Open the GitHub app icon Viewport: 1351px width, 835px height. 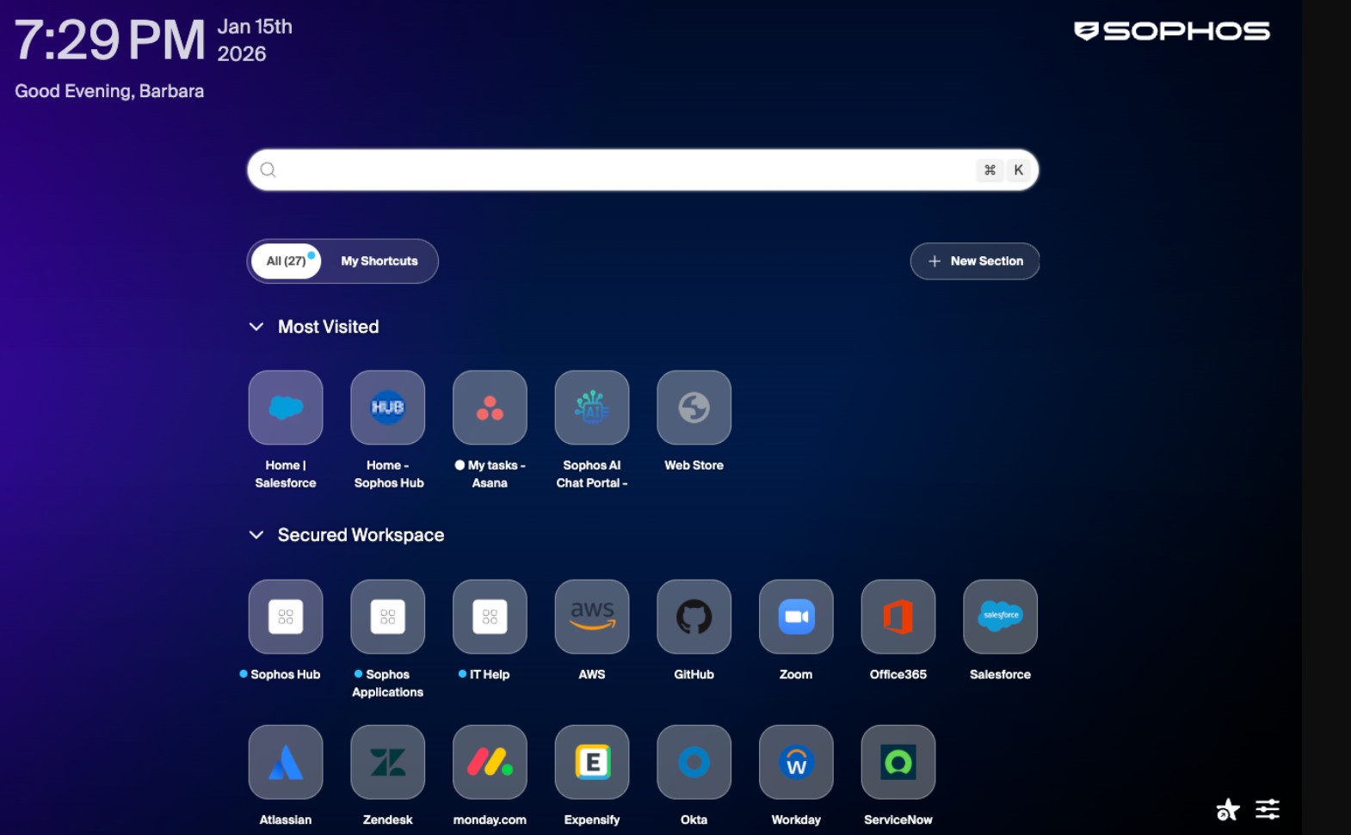pos(694,617)
